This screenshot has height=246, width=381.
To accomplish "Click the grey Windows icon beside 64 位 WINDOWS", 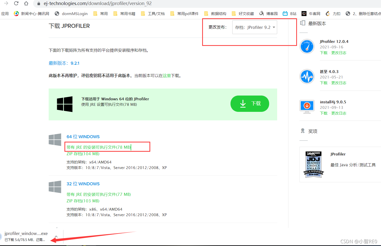I will (55, 140).
